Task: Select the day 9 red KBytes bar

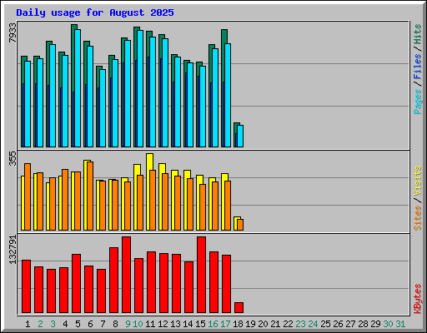Action: (x=126, y=275)
